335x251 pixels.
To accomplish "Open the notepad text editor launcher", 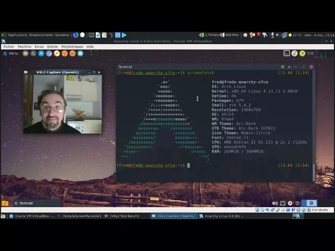I will click(104, 35).
